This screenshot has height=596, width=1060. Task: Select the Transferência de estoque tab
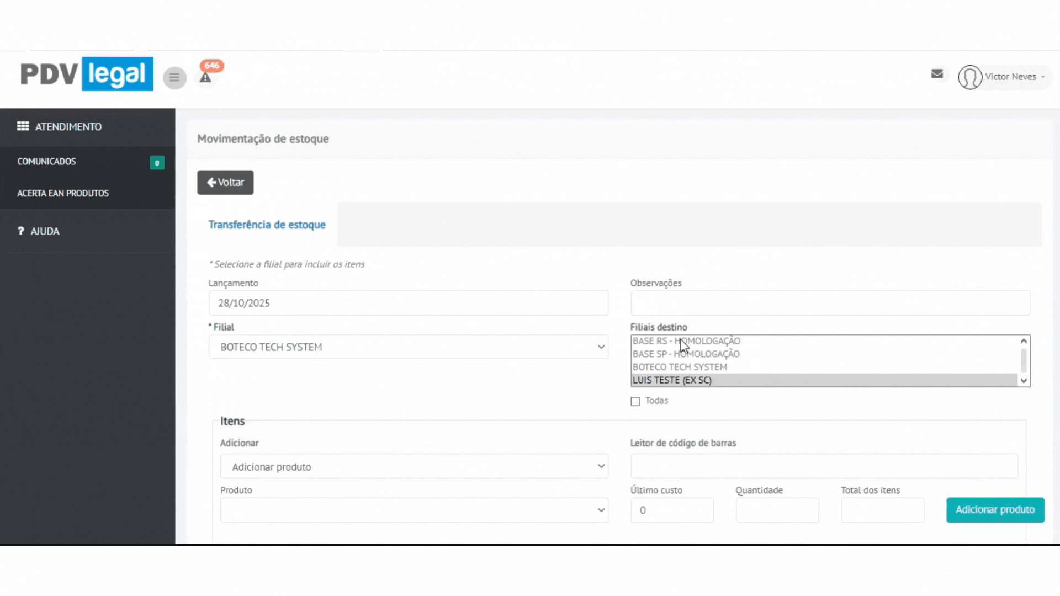[267, 225]
